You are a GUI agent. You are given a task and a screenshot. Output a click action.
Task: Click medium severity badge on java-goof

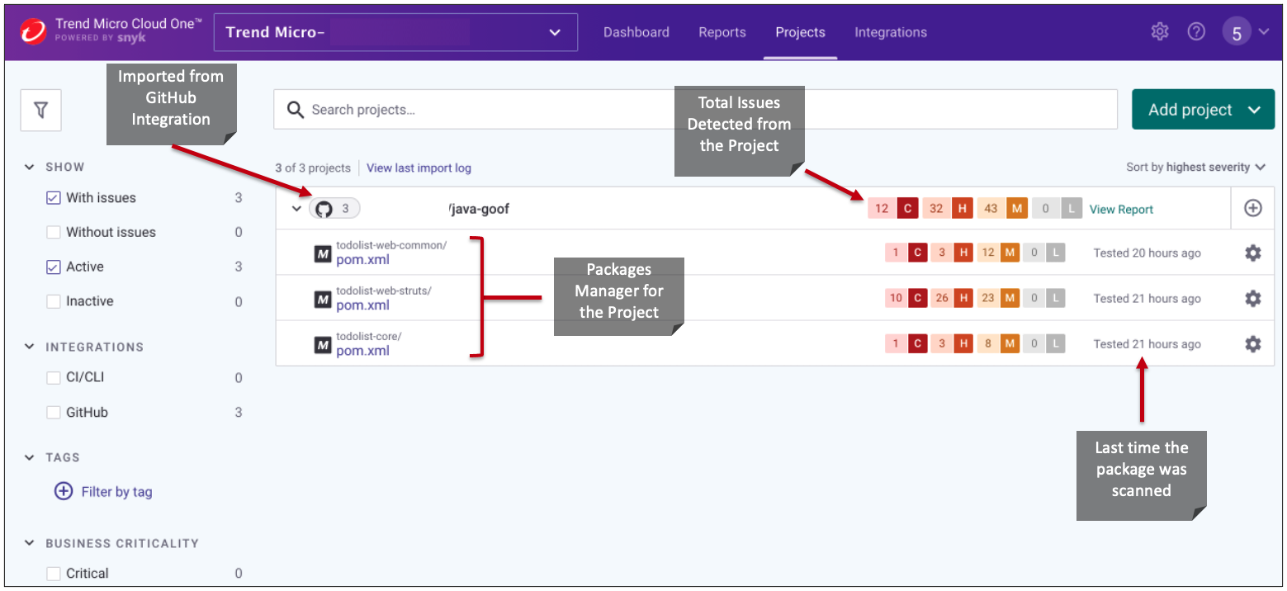coord(1002,209)
